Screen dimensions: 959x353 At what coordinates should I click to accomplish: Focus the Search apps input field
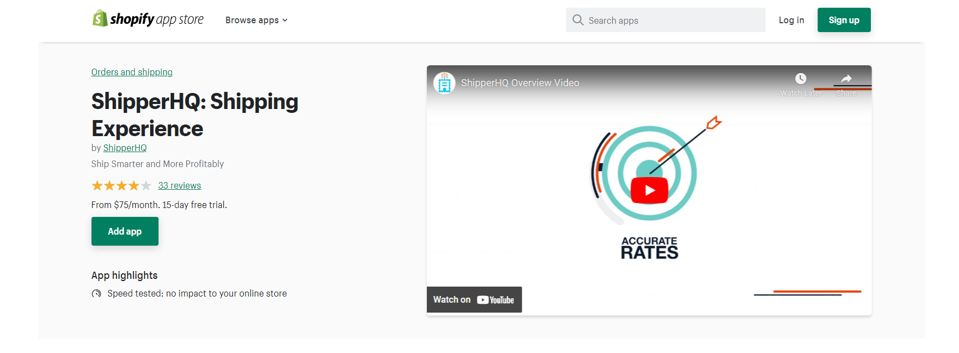[665, 20]
